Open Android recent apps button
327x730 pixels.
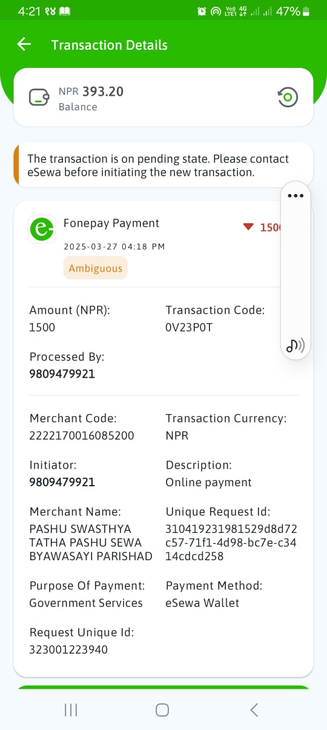(x=71, y=710)
